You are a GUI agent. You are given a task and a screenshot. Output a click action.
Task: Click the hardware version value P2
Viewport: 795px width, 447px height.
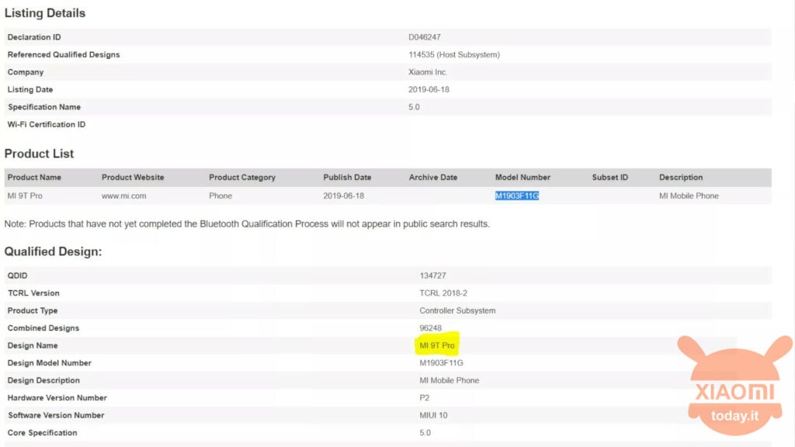[425, 398]
